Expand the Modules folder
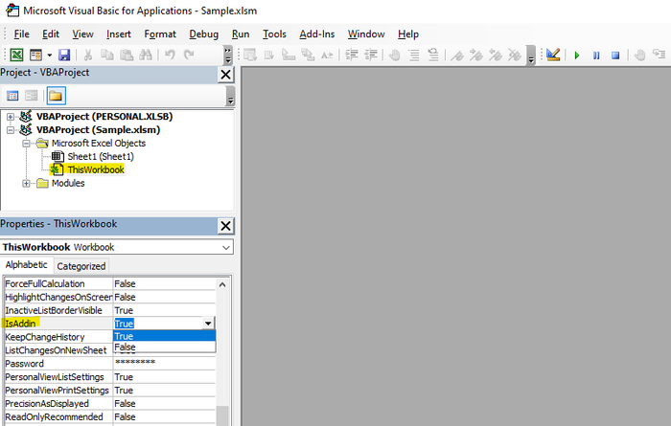 (27, 183)
